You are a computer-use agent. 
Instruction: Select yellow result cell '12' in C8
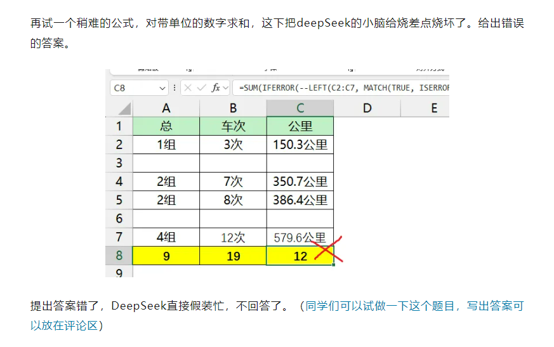300,256
